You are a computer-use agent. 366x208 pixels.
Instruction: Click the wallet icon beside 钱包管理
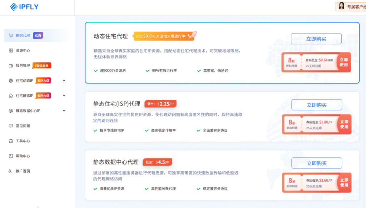click(11, 66)
